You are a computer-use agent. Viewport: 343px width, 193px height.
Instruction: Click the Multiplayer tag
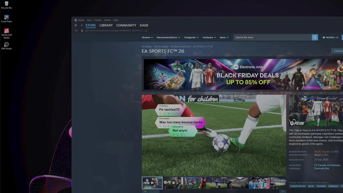click(x=333, y=186)
